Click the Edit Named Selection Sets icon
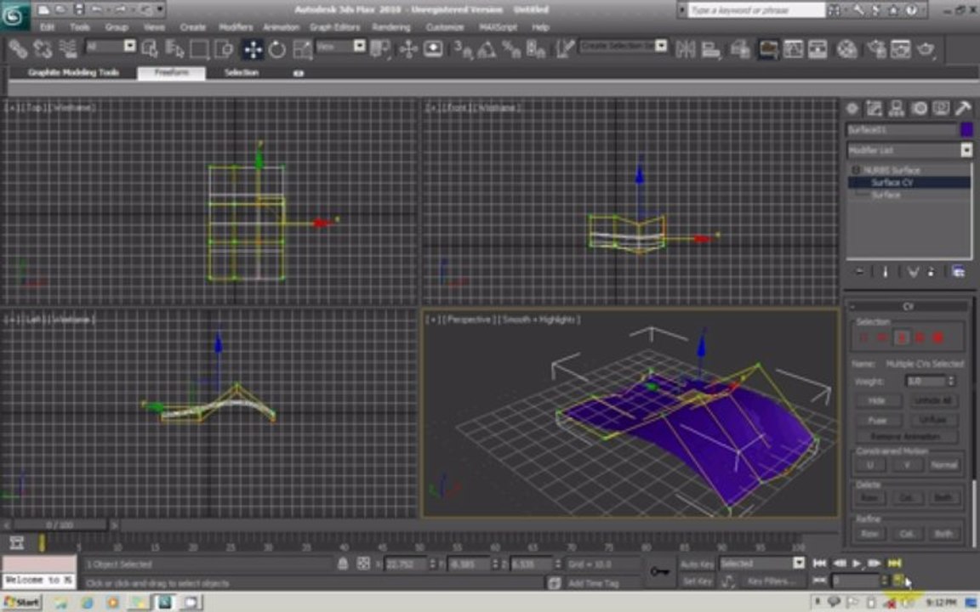 click(x=564, y=48)
